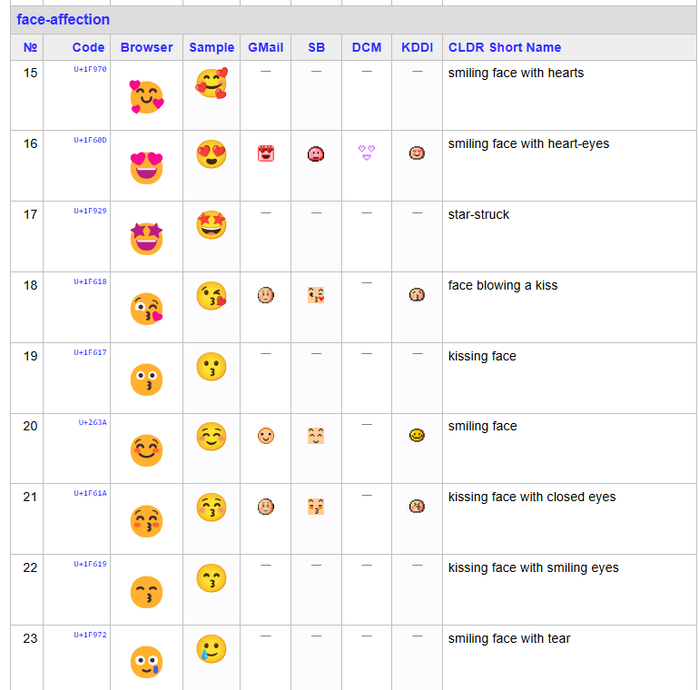Click the Sample emoji for smiling face with hearts
This screenshot has width=699, height=690.
coord(211,84)
